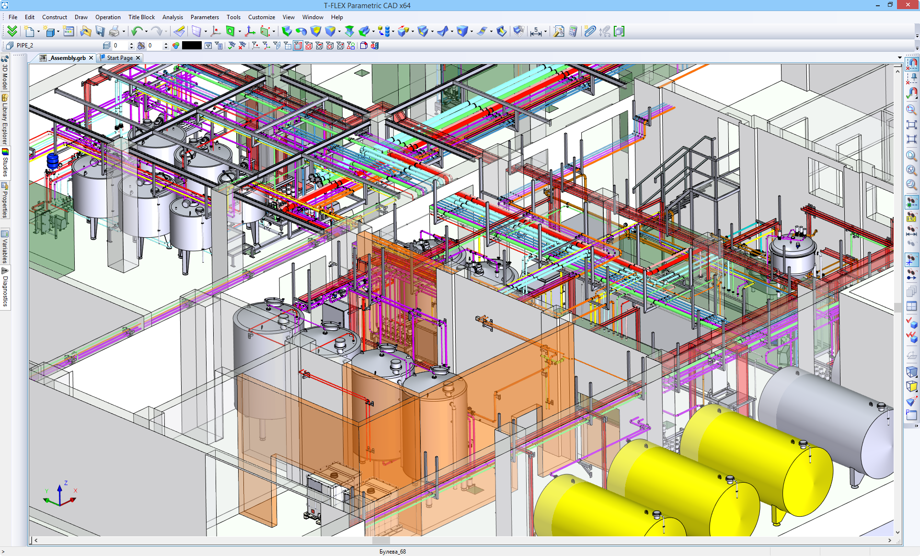This screenshot has height=556, width=920.
Task: Click the new 3D model cube icon
Action: [50, 32]
